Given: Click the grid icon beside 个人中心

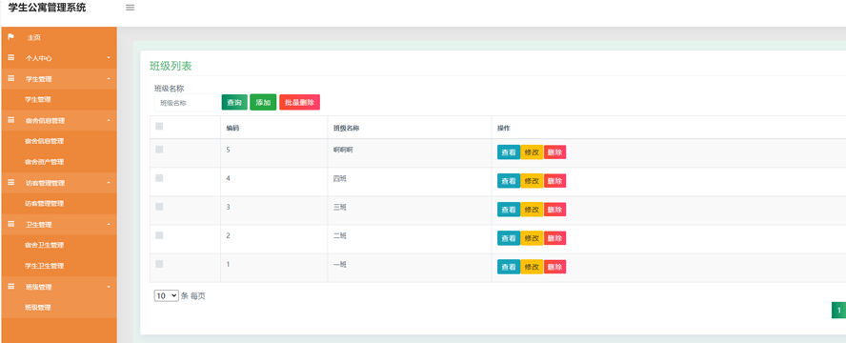Looking at the screenshot, I should pyautogui.click(x=10, y=58).
